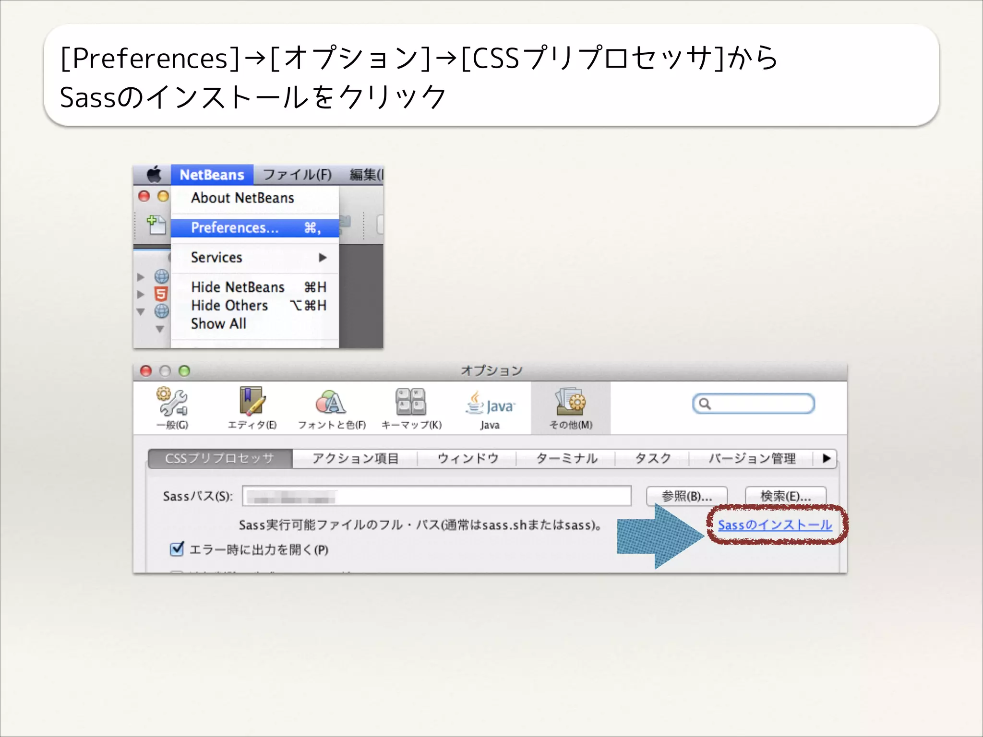Choose About NetBeans
The image size is (983, 737).
[242, 198]
